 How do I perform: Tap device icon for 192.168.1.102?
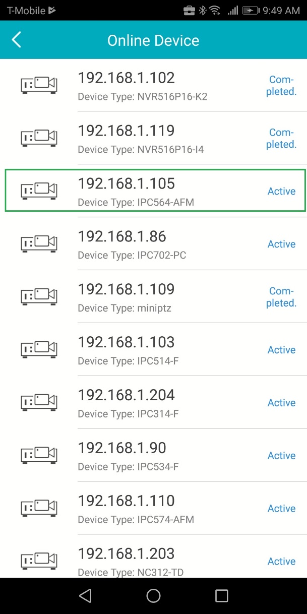39,85
